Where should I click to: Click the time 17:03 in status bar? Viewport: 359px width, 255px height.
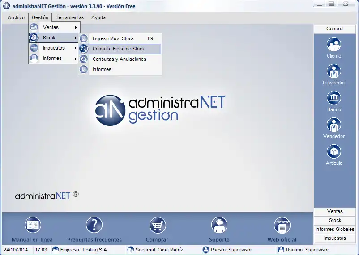(x=41, y=250)
